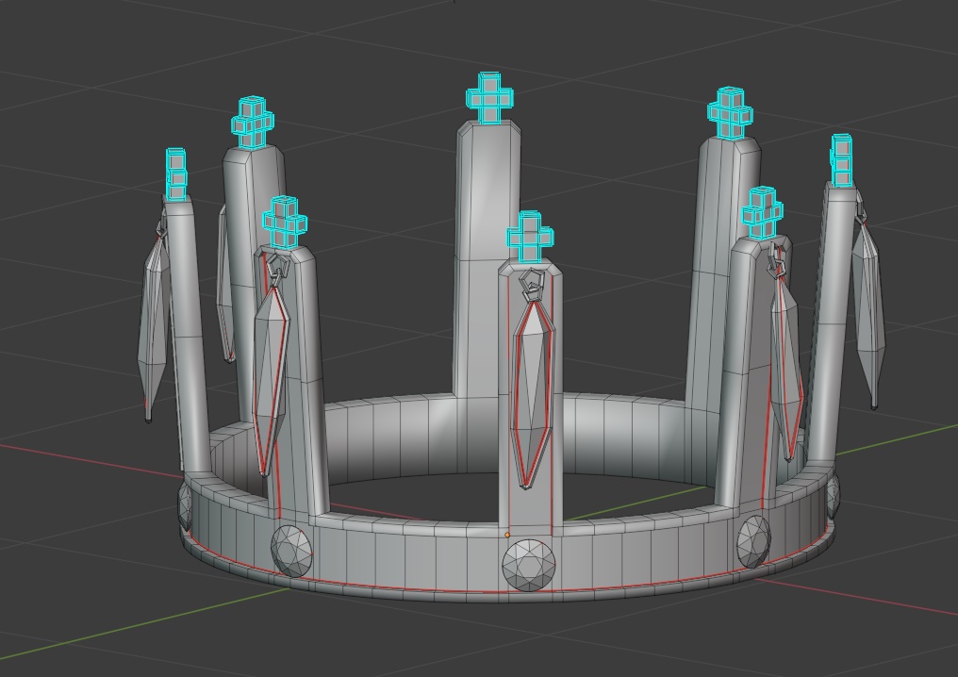This screenshot has width=958, height=677.
Task: Click the round gem beneath the front-left pillar
Action: coord(291,551)
